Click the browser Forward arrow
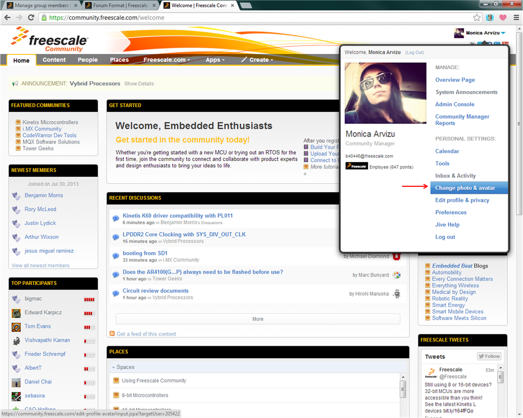The image size is (523, 418). 19,17
